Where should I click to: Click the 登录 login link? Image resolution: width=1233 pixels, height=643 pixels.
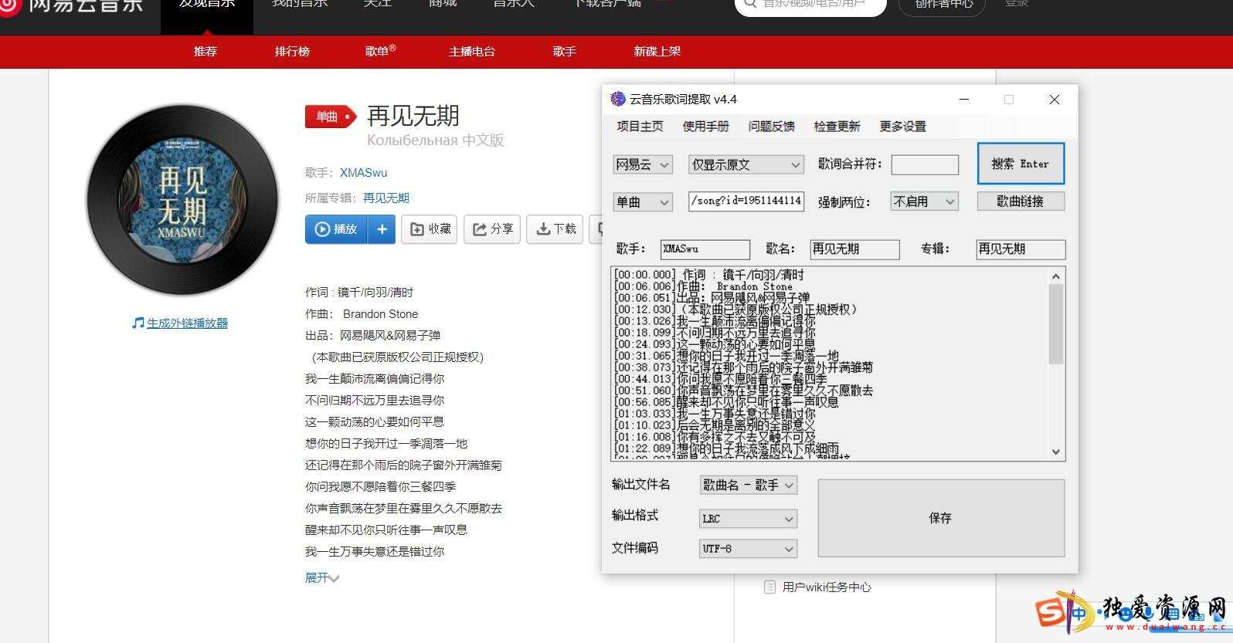[1017, 4]
